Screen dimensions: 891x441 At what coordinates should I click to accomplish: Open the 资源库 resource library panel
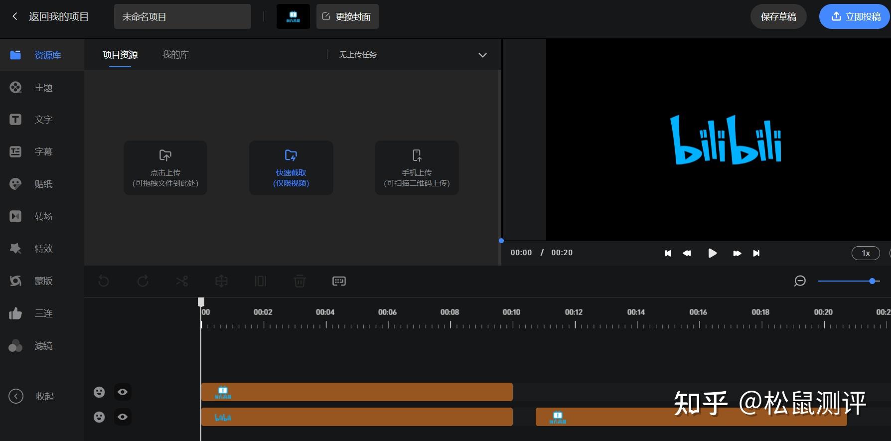(42, 55)
